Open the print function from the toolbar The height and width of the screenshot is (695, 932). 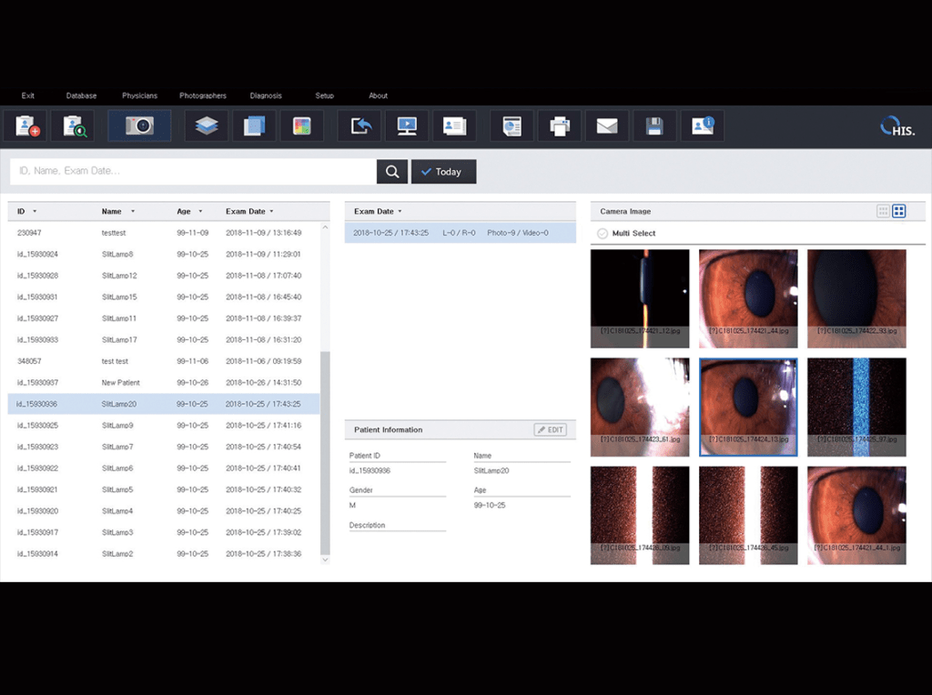point(558,126)
